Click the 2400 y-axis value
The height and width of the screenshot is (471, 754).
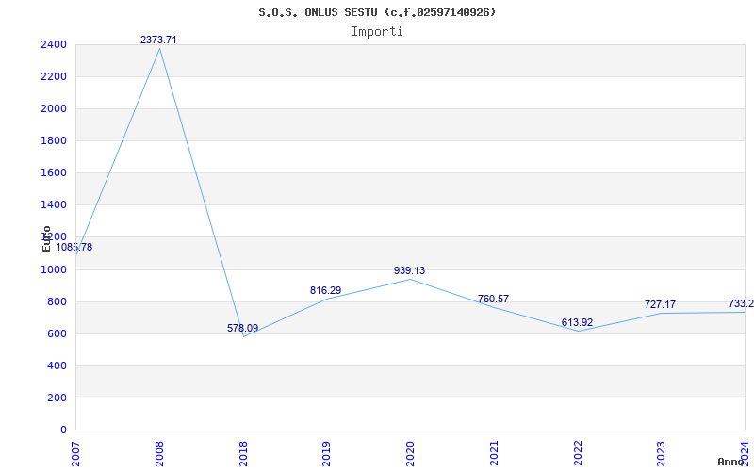coord(53,44)
